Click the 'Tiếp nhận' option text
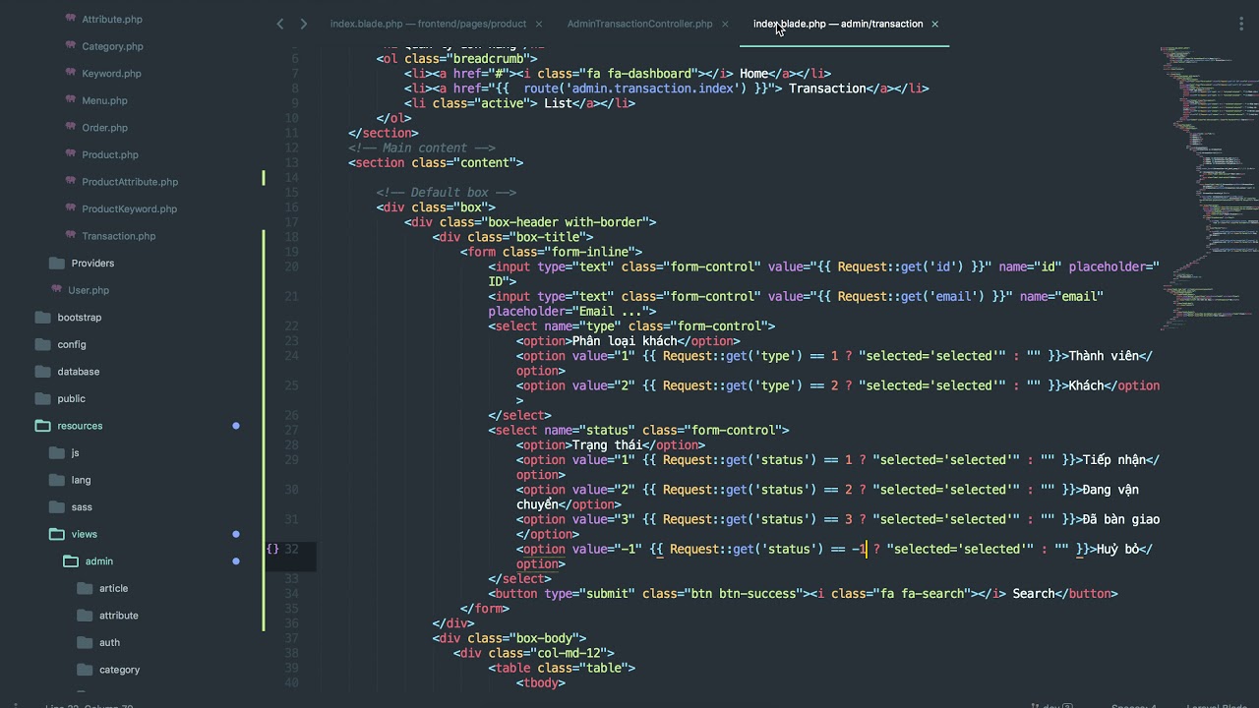 [x=1114, y=460]
